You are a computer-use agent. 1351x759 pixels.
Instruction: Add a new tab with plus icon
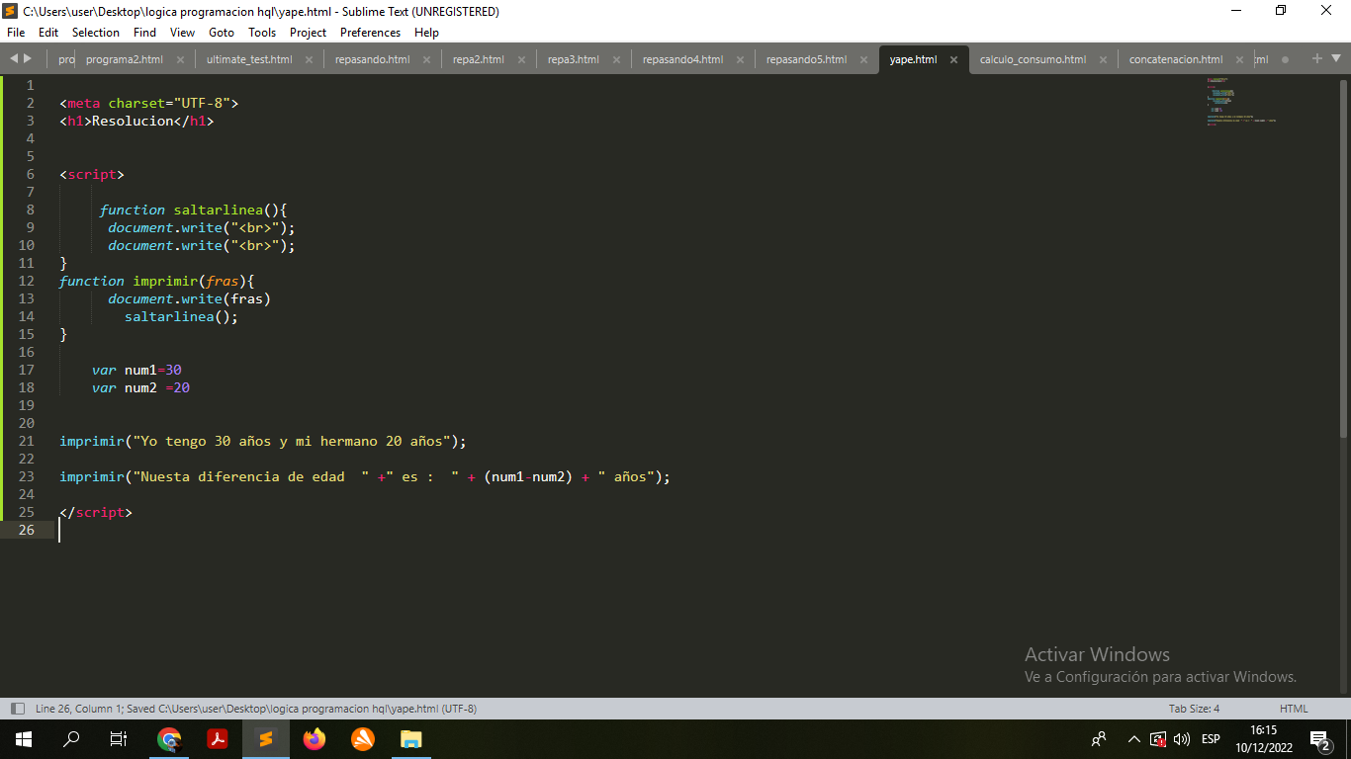pyautogui.click(x=1316, y=58)
